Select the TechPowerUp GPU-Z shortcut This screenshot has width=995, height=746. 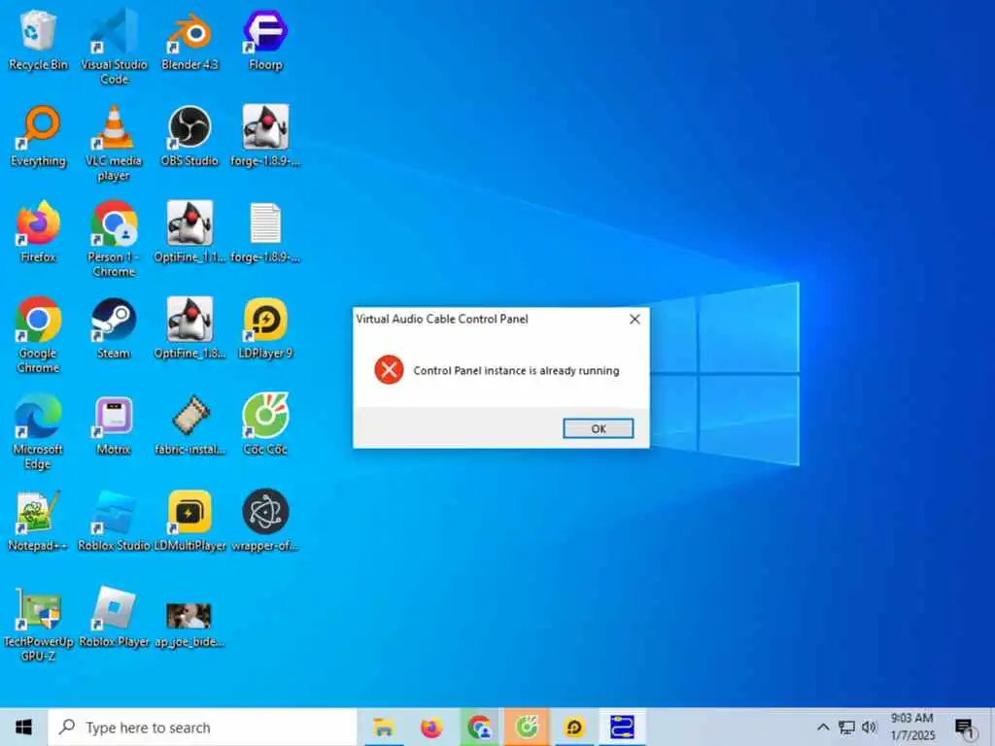(38, 625)
